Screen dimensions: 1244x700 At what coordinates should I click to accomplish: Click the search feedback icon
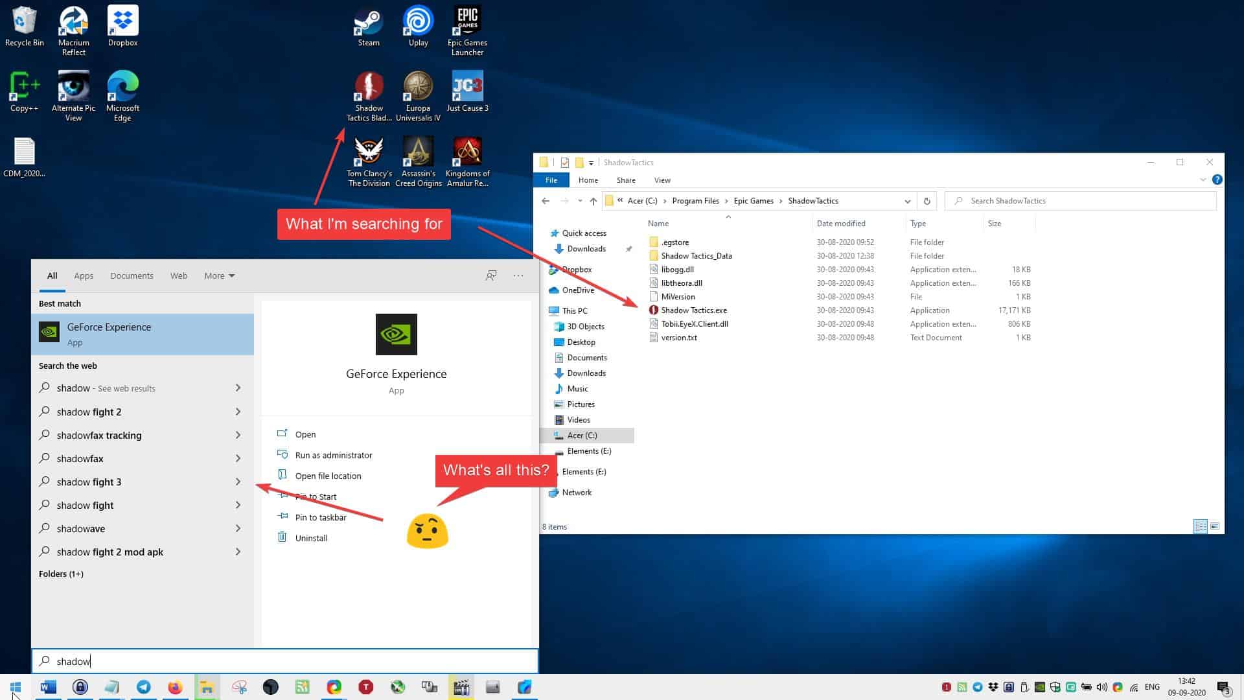coord(491,275)
